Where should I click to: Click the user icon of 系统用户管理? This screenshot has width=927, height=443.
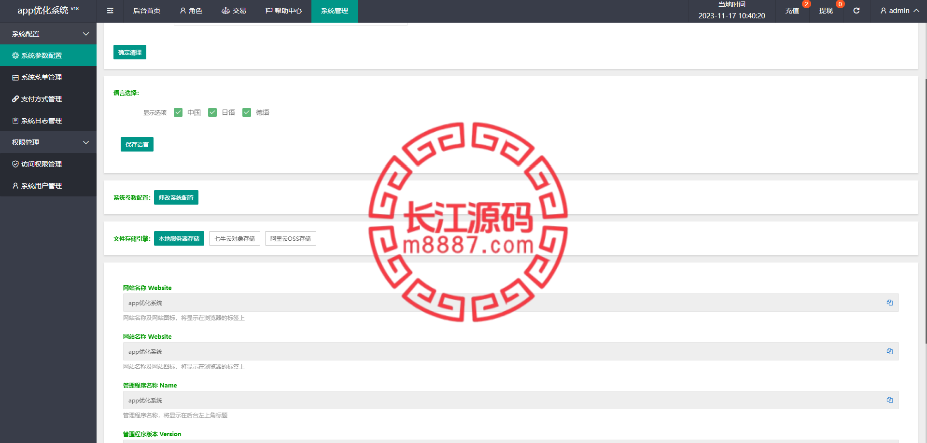click(x=15, y=186)
